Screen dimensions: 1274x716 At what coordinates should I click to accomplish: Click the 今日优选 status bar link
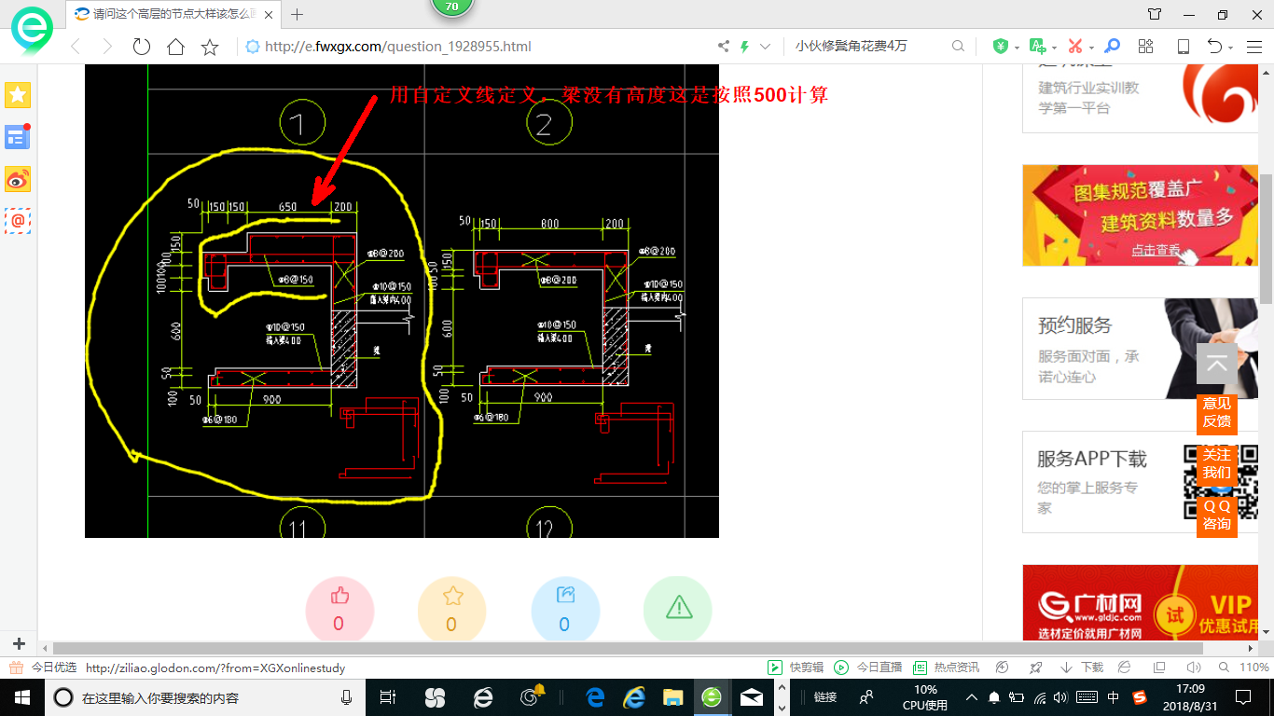[44, 668]
